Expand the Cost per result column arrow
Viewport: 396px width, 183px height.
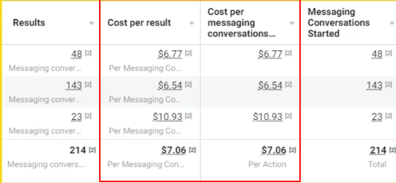click(192, 24)
